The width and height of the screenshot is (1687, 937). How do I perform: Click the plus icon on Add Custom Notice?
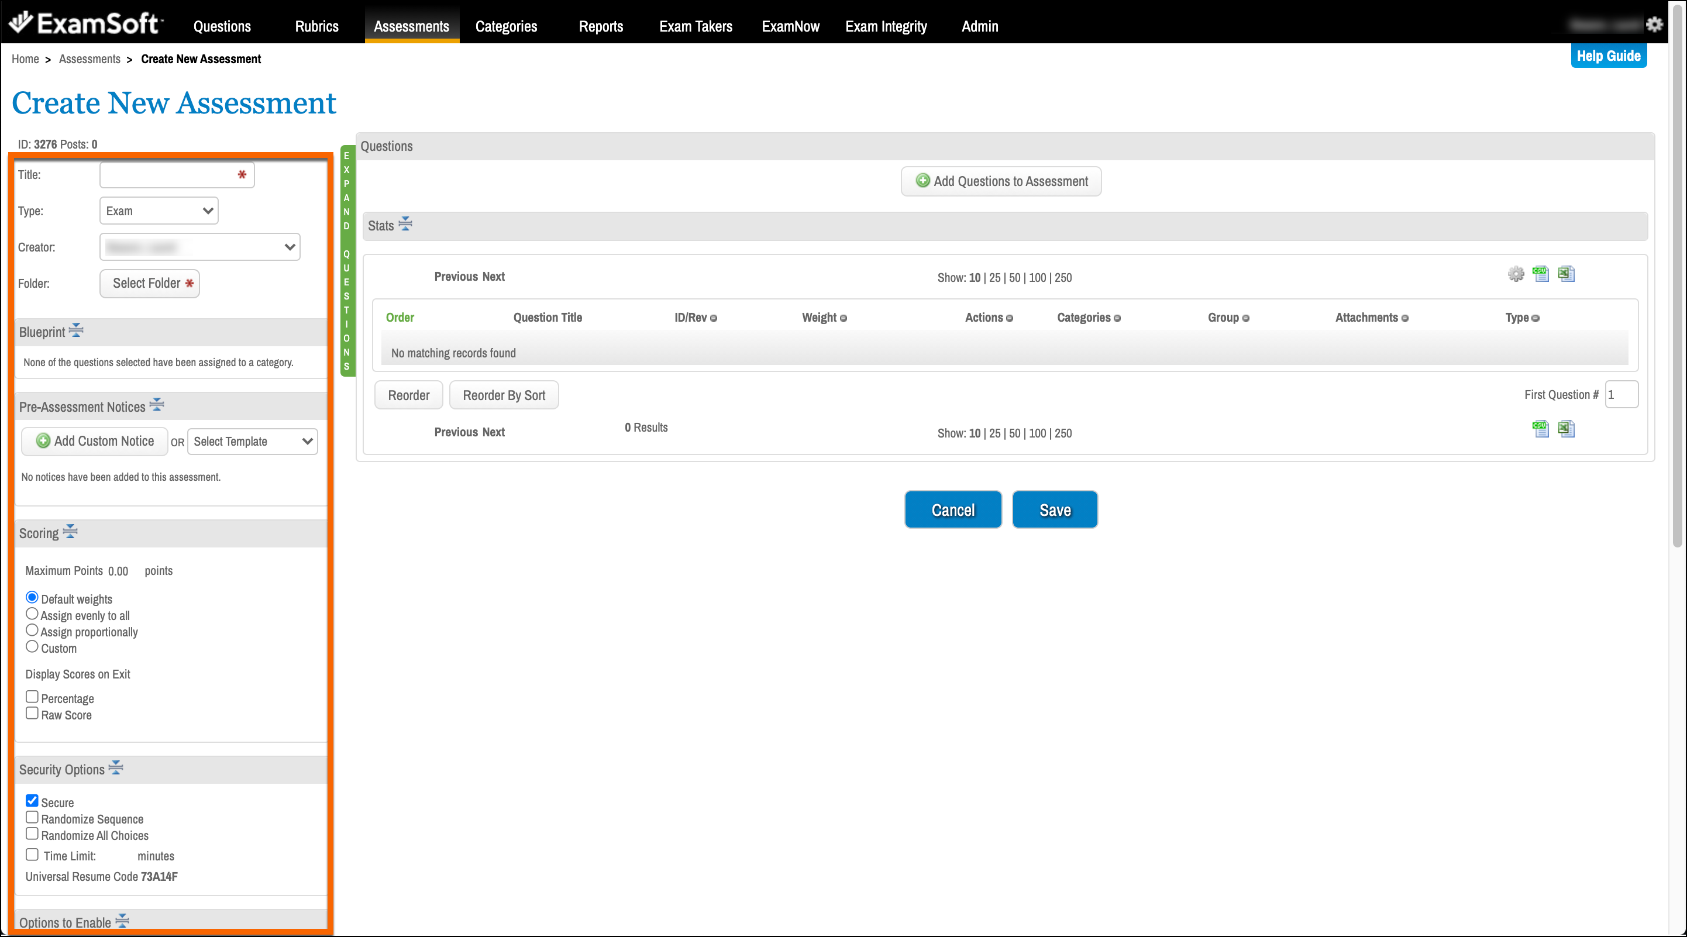(x=43, y=440)
